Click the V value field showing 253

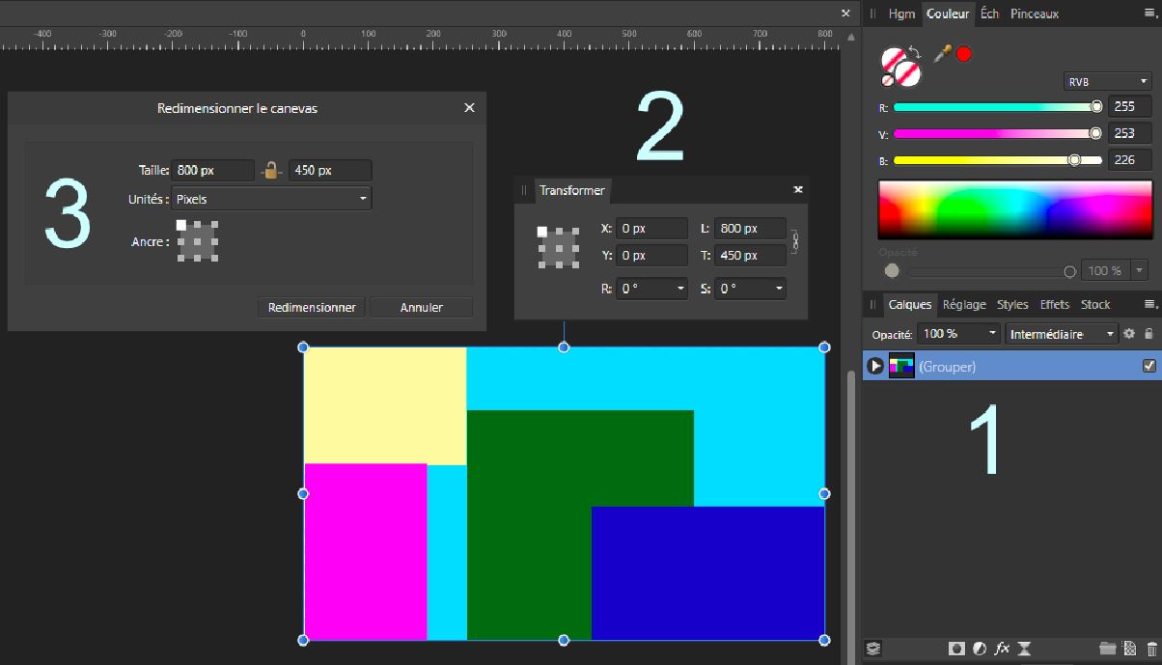click(x=1129, y=134)
